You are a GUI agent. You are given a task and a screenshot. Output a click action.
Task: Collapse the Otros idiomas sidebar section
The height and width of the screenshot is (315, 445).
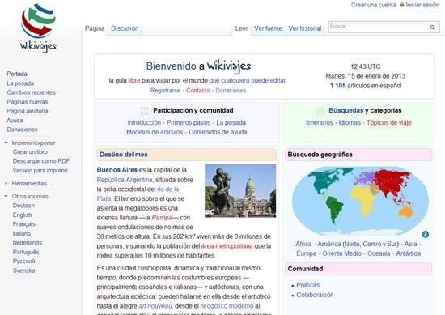click(6, 196)
